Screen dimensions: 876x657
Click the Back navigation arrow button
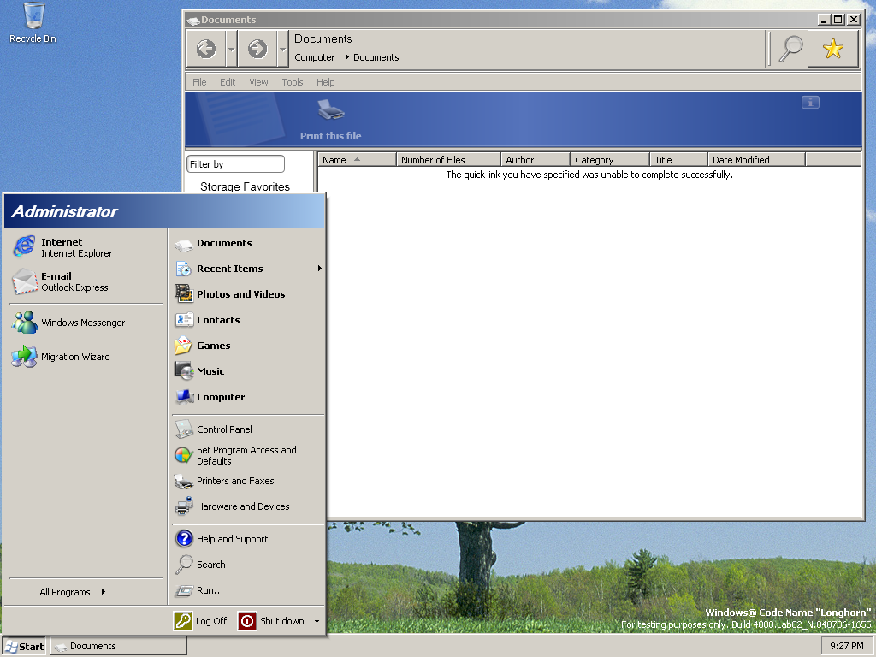[x=206, y=50]
